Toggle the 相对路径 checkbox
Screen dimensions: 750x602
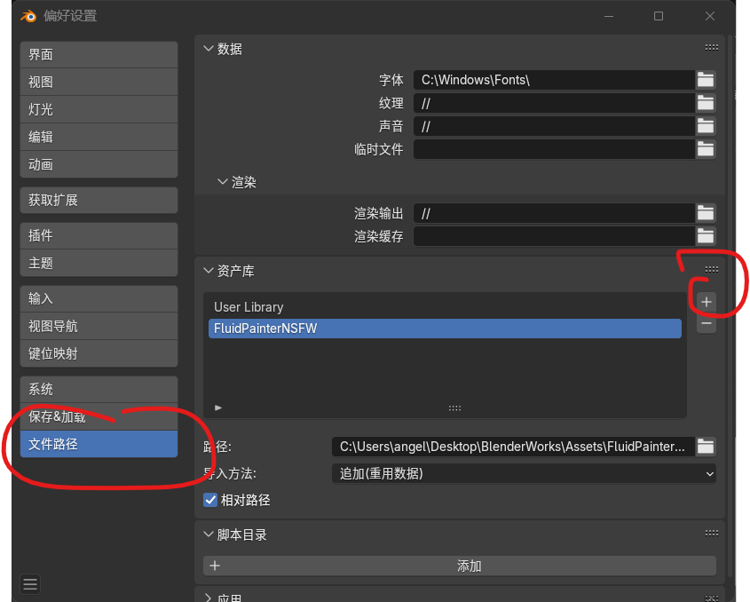tap(210, 500)
